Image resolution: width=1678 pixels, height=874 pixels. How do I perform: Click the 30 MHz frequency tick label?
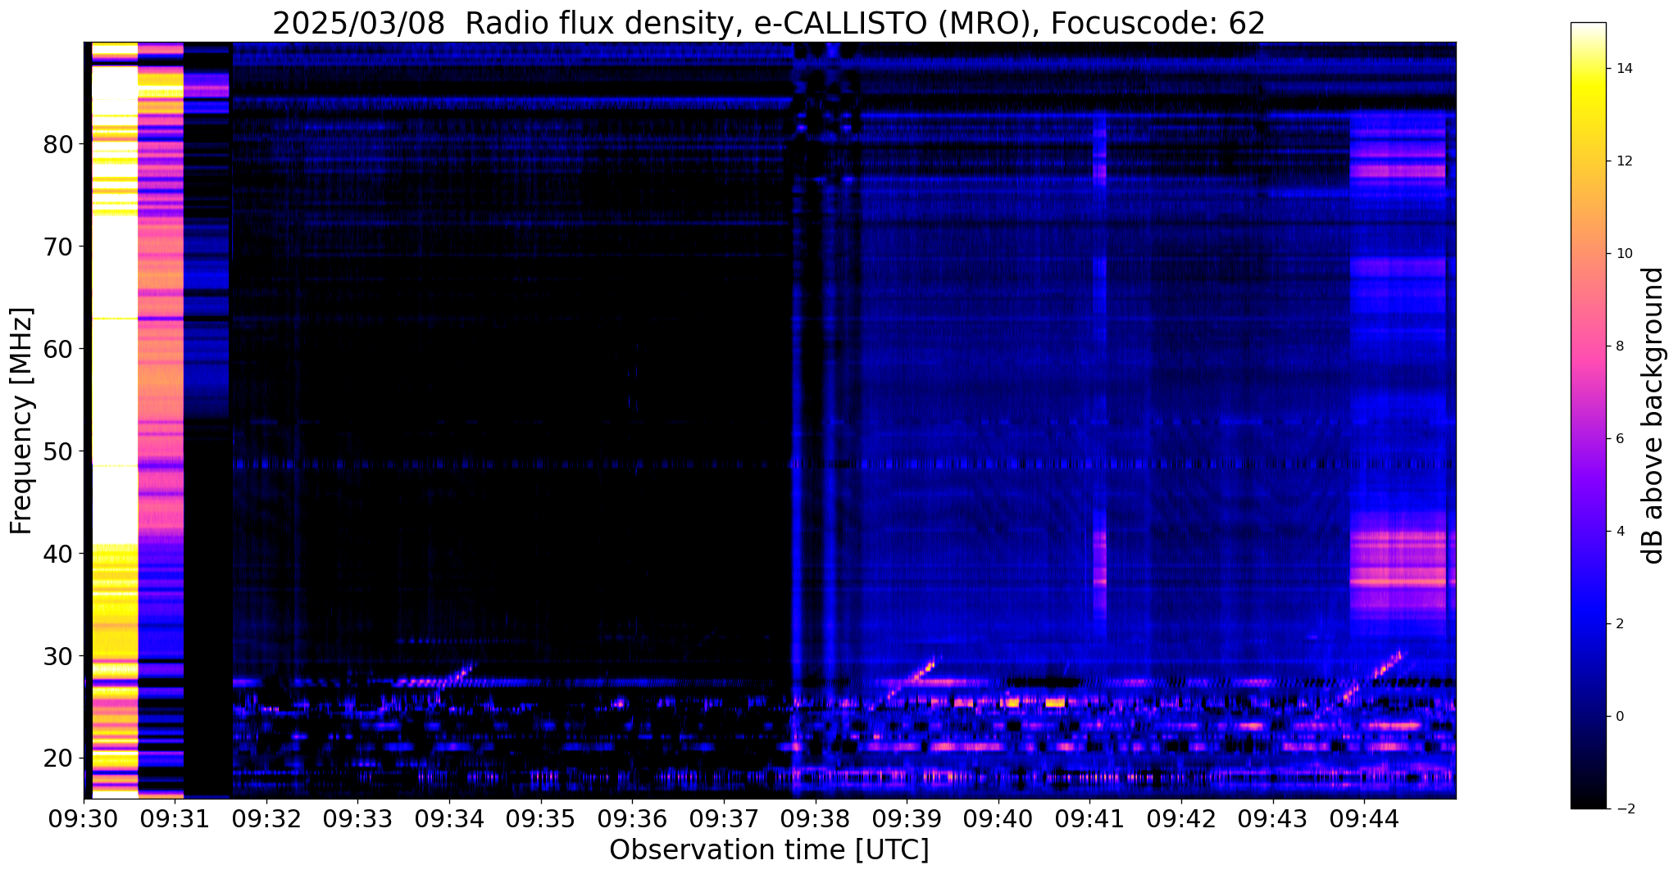point(57,656)
